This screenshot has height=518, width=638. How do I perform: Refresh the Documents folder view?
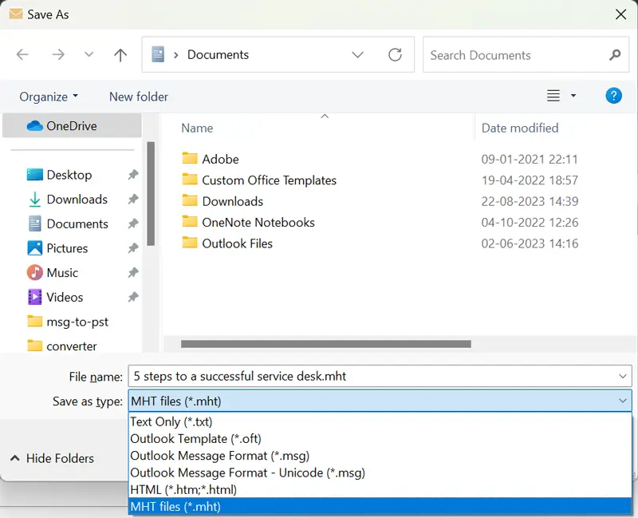395,55
